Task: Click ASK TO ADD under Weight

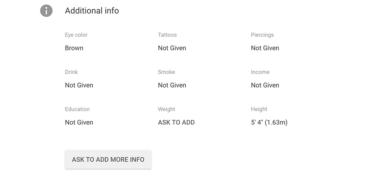Action: (x=176, y=122)
